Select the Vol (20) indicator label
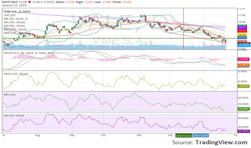This screenshot has height=148, width=251. coord(10,15)
